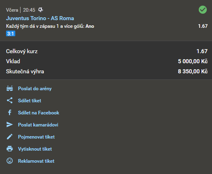
Task: Click the blue 3:1 score badge
Action: [10, 33]
